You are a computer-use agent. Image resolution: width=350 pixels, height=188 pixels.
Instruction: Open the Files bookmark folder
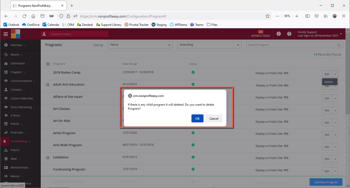pyautogui.click(x=212, y=25)
